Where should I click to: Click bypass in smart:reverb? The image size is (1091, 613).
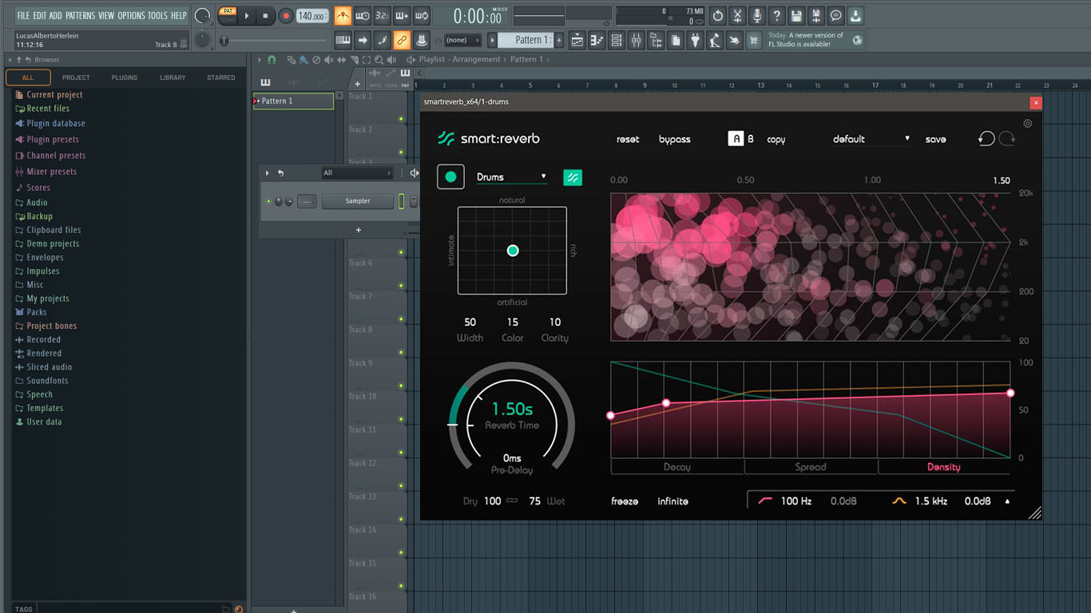tap(675, 140)
